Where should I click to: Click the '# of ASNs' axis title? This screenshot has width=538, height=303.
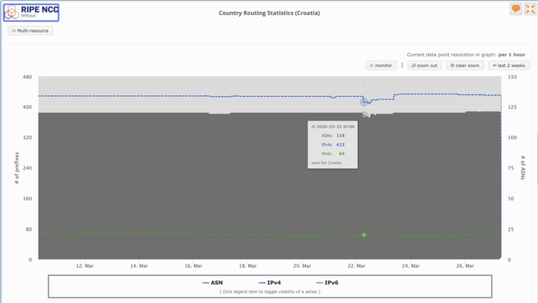pos(523,167)
